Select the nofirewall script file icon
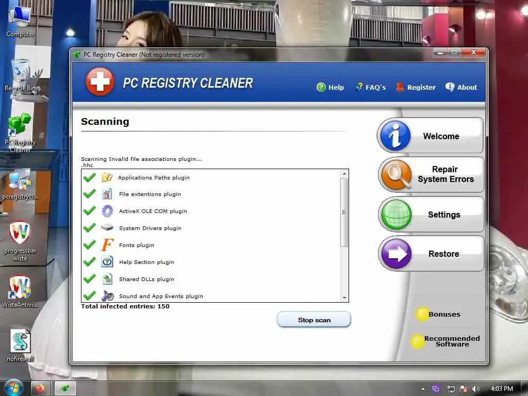Screen dimensions: 528x396 pyautogui.click(x=20, y=345)
